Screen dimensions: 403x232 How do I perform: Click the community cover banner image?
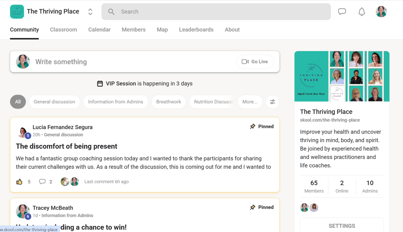tap(342, 76)
